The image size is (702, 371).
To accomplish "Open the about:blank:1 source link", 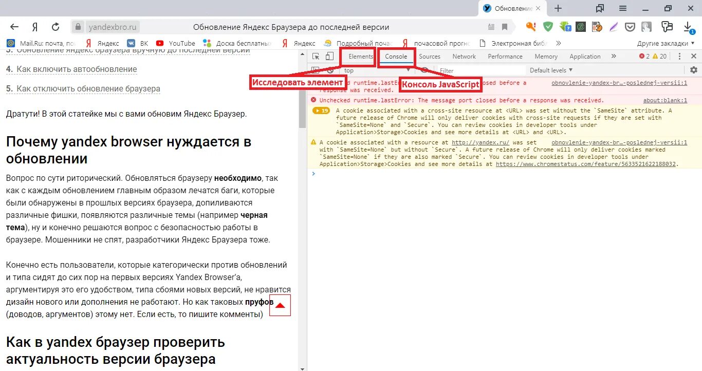I will point(665,100).
